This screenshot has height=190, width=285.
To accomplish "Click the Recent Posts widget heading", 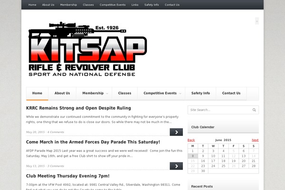I will tap(202, 186).
